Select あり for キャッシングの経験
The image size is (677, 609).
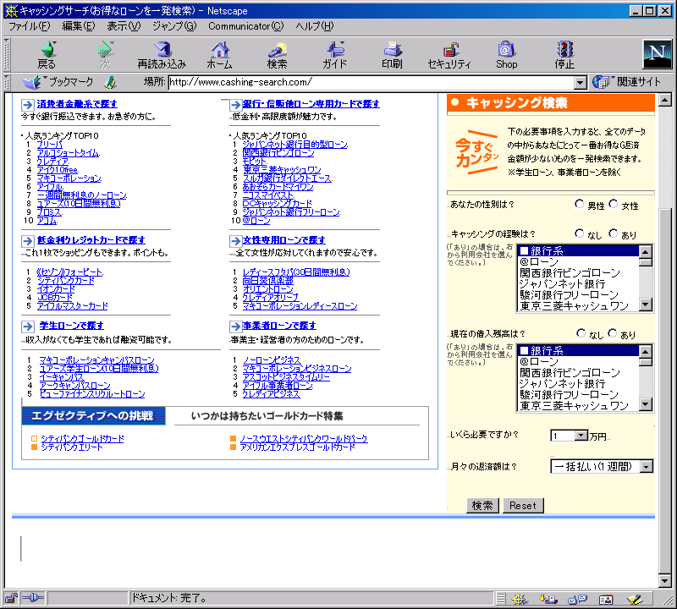[613, 233]
